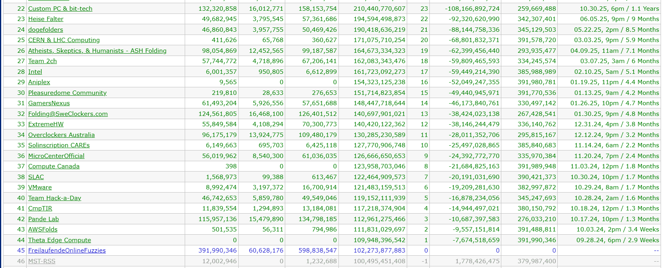663x268 pixels.
Task: Select the value 132,320,858 for Custom PC
Action: 218,8
